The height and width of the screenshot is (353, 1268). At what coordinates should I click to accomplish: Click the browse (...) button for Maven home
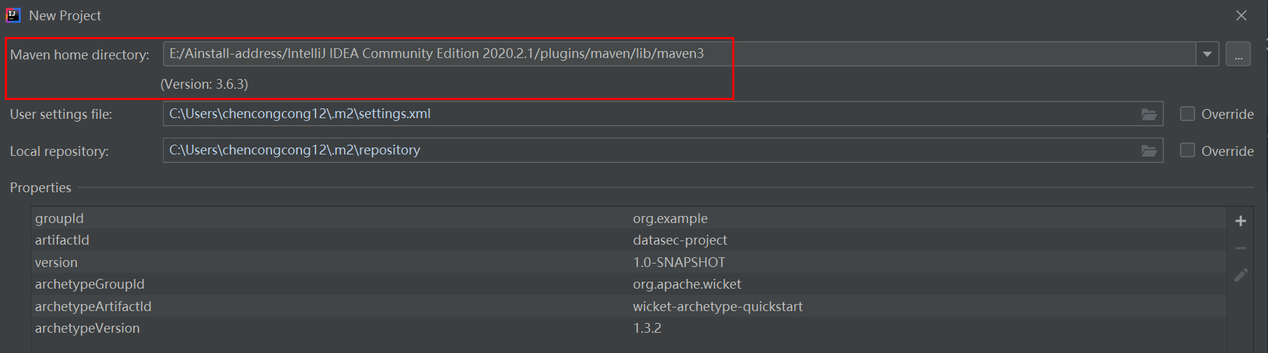(1238, 54)
